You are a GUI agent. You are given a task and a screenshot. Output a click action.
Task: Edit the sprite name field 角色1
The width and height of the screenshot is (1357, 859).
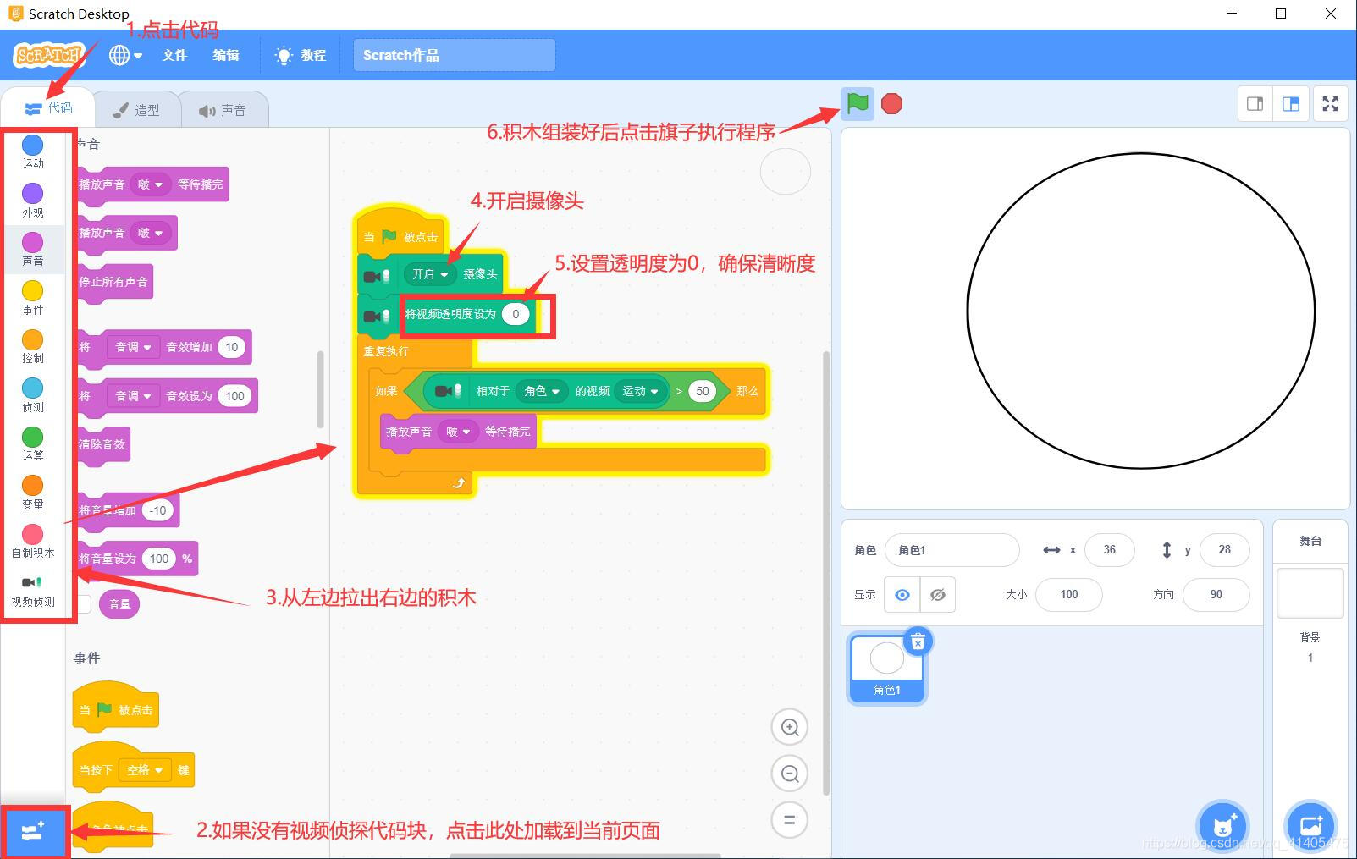(x=952, y=550)
